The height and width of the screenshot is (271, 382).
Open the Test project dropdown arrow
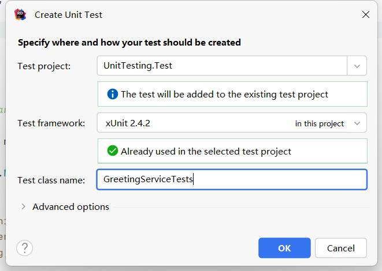[x=357, y=66]
